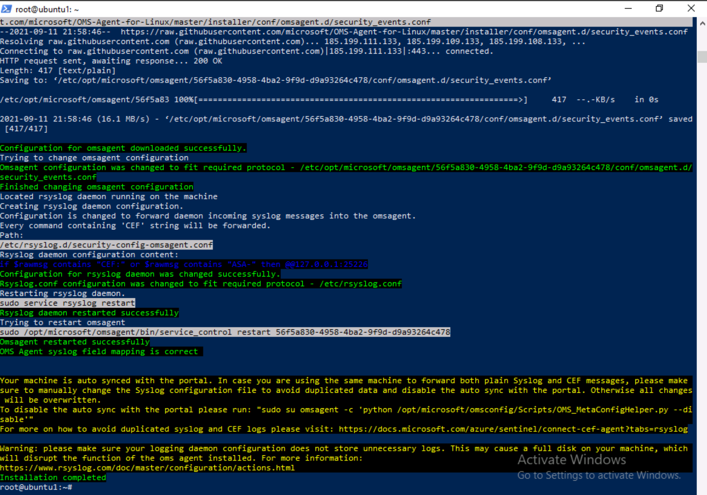
Task: Click the shell prompt root@ubuntu1:~#
Action: coord(36,487)
